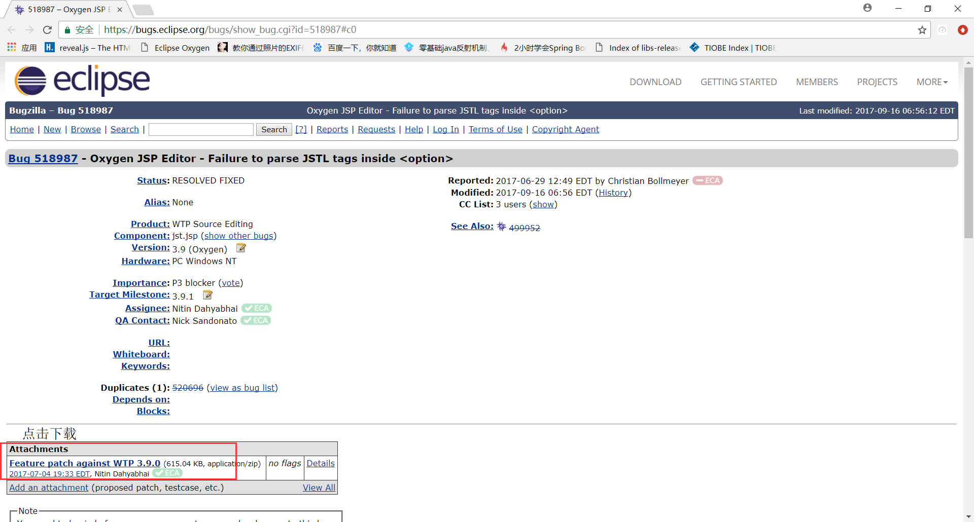Open the Apps grid shortcut in bookmarks bar
The height and width of the screenshot is (522, 974).
22,48
